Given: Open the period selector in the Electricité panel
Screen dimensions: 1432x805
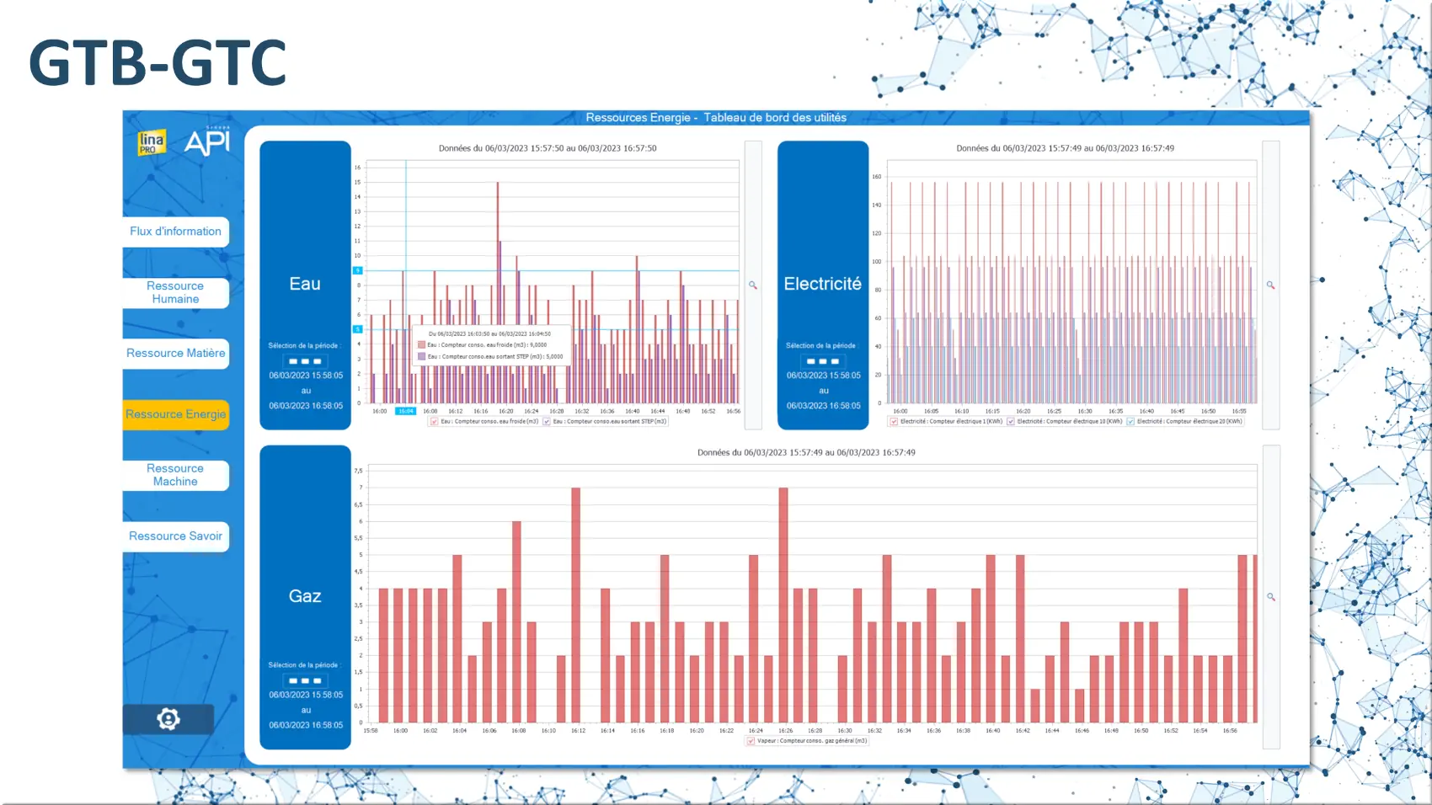Looking at the screenshot, I should 823,361.
